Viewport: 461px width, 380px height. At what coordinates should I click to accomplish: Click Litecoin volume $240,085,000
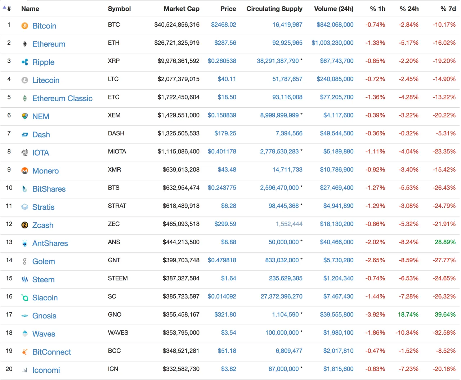coord(335,79)
